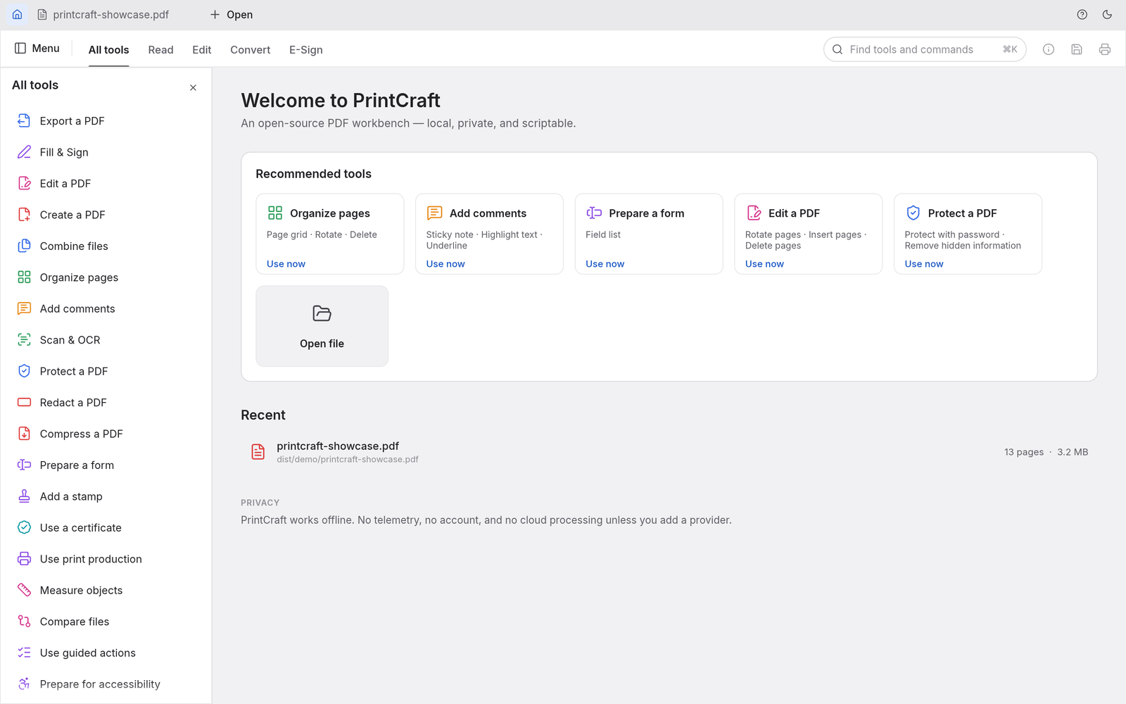Click the Use a certificate icon

pyautogui.click(x=24, y=527)
